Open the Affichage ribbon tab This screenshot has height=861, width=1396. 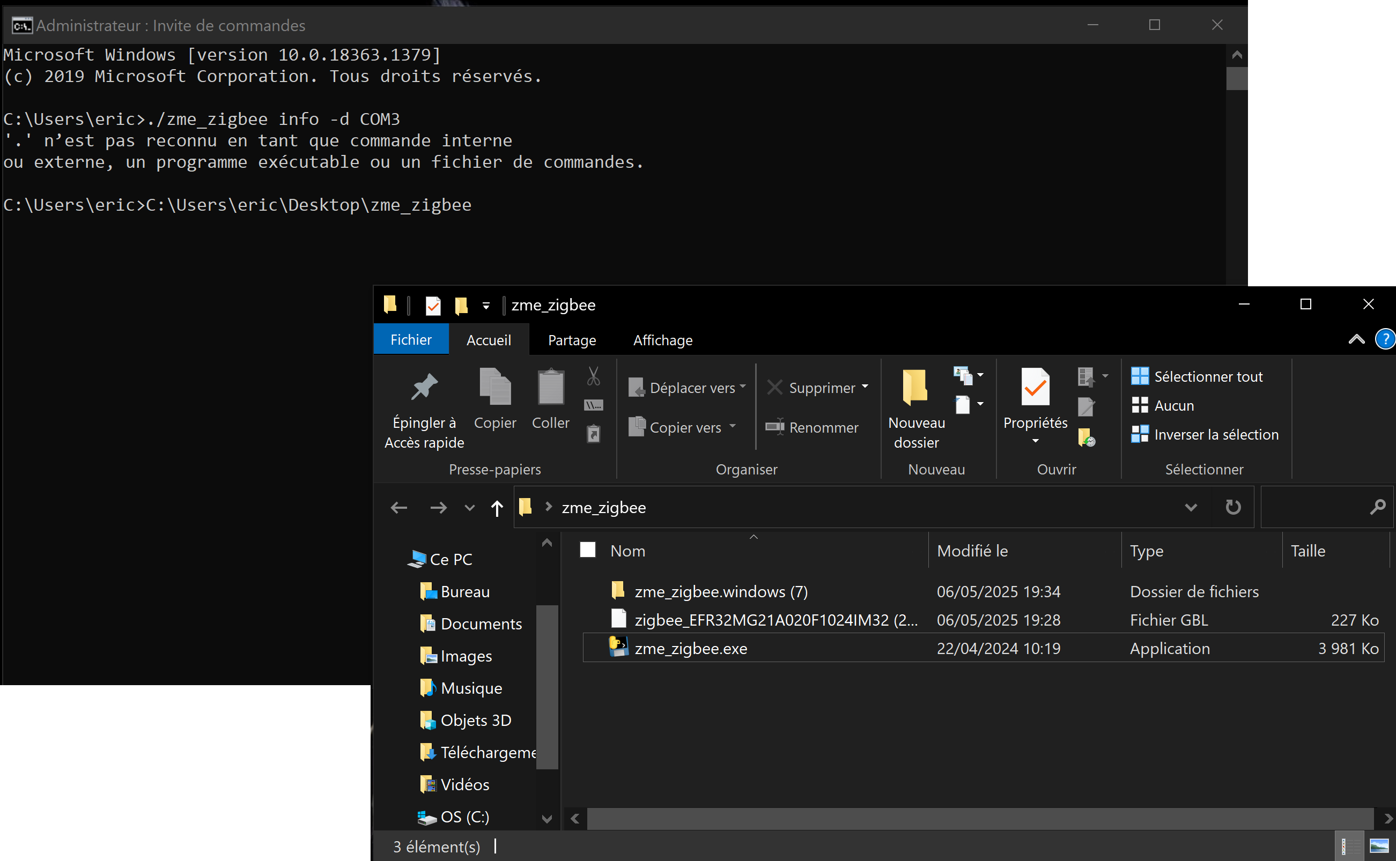[x=662, y=340]
